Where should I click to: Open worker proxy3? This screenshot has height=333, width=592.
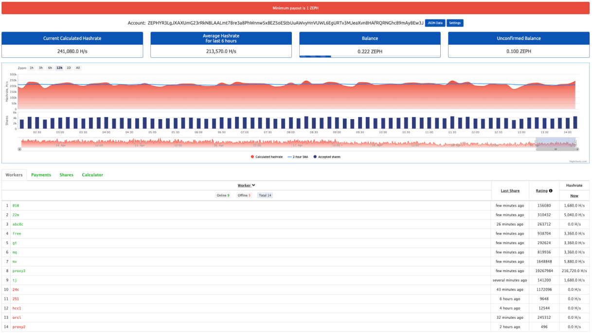click(19, 271)
